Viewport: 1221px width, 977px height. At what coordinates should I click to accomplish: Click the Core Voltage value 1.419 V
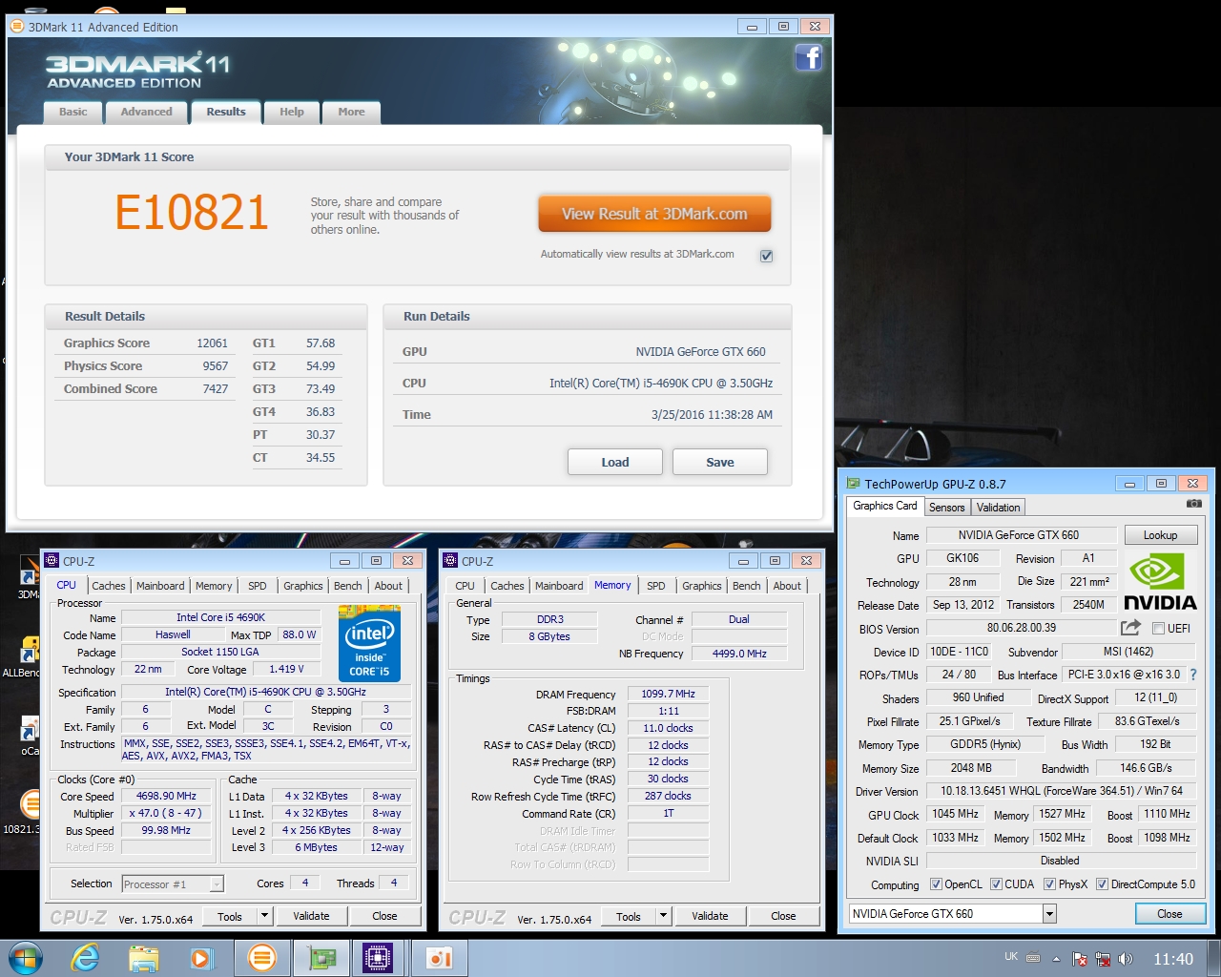[287, 669]
